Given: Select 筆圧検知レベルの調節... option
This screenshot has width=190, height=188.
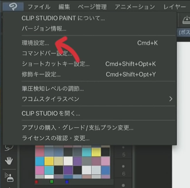Looking at the screenshot, I should click(x=53, y=89).
